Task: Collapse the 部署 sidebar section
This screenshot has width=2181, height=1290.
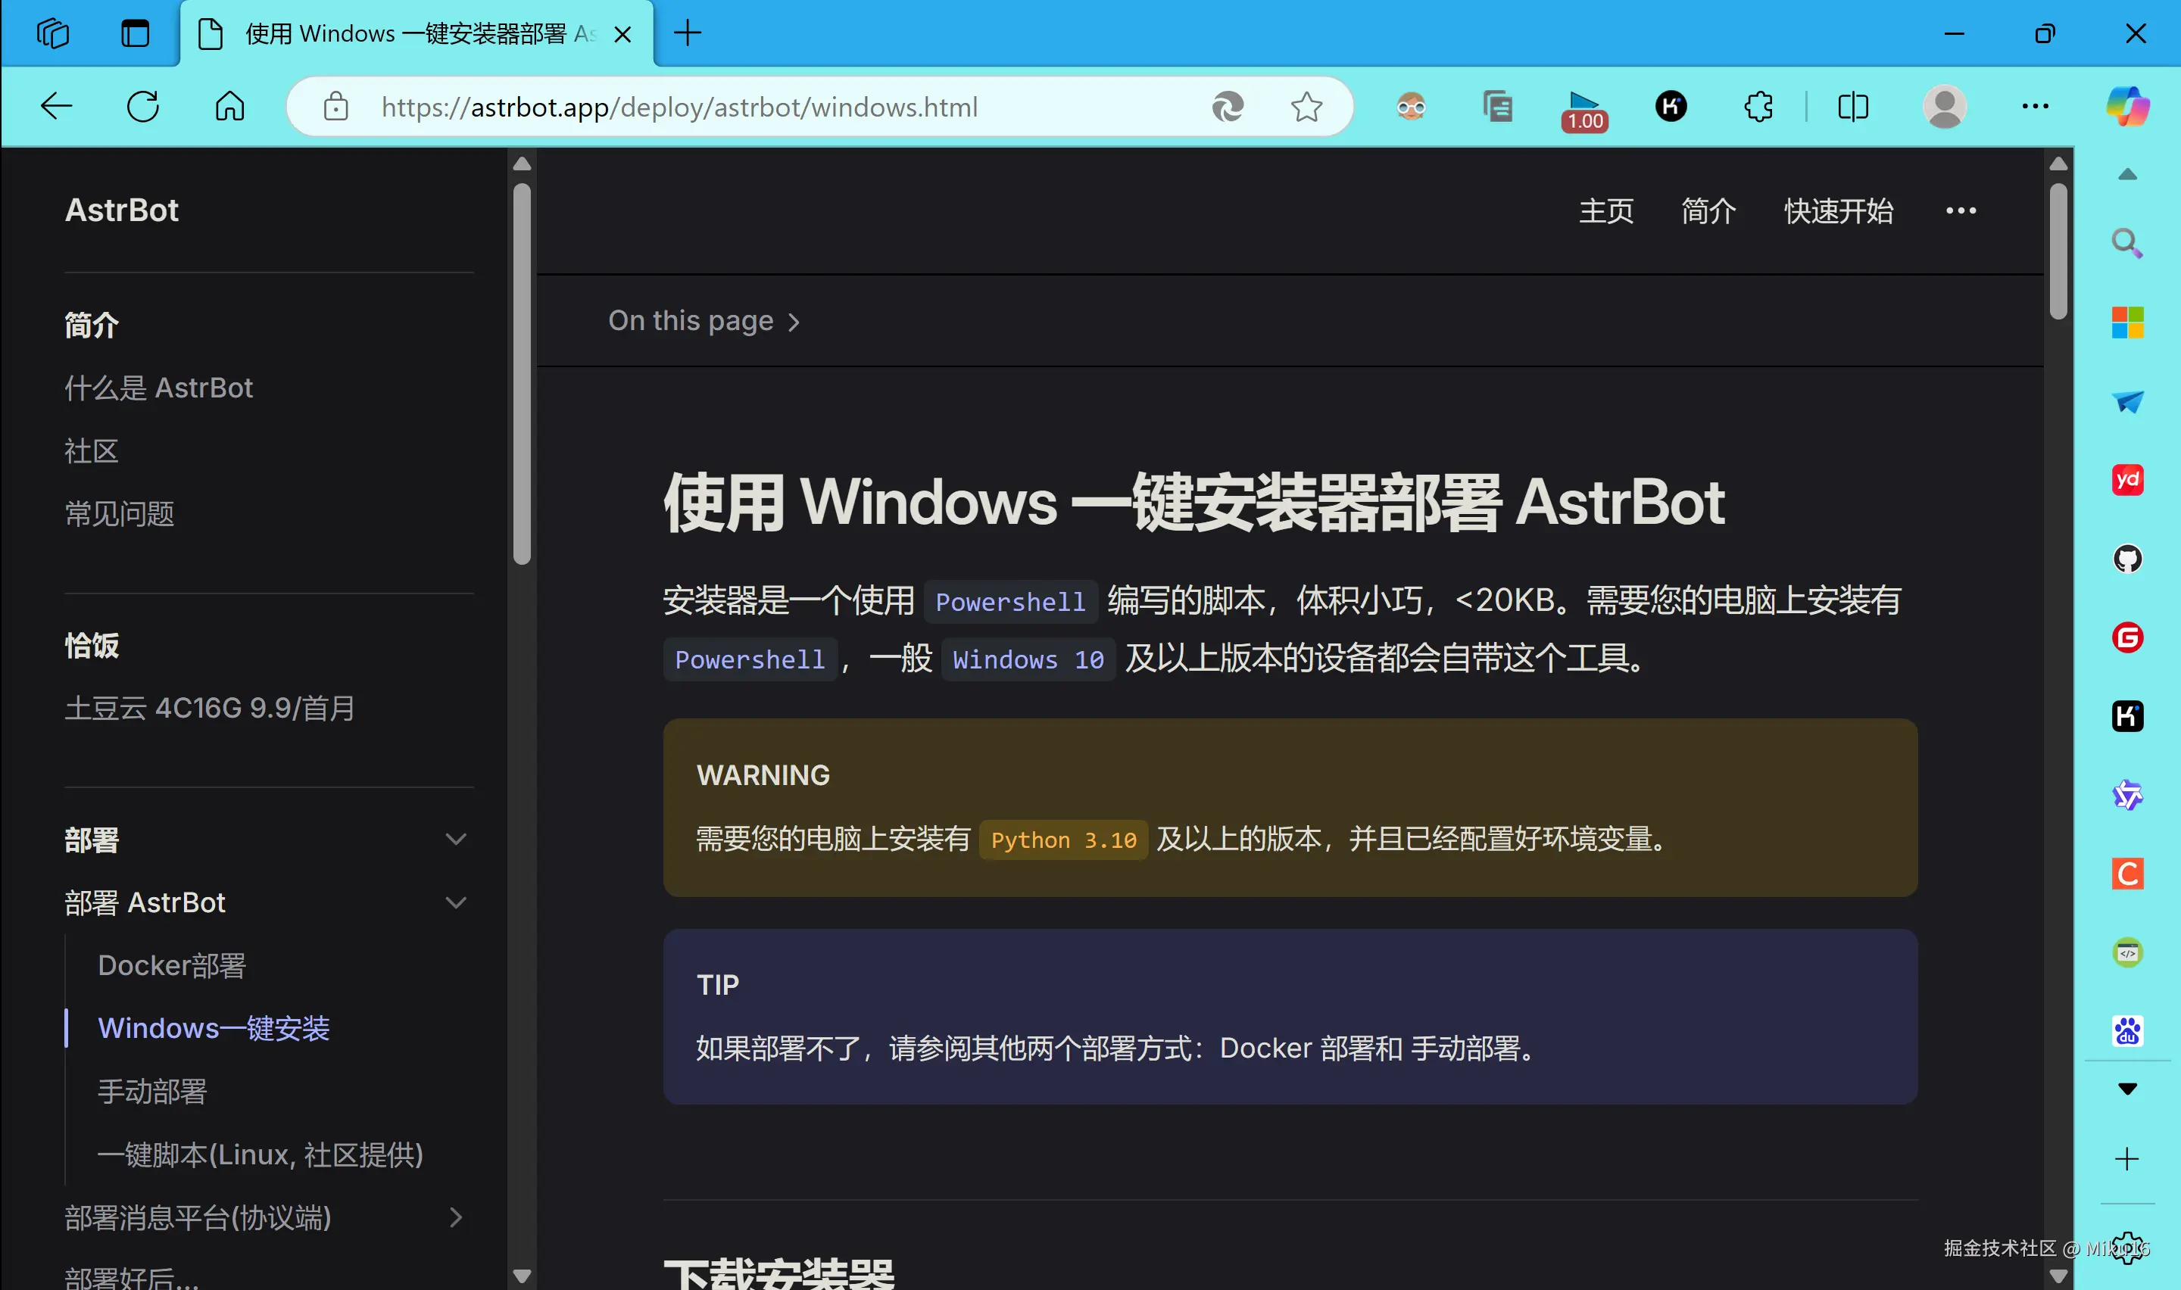Action: pyautogui.click(x=455, y=840)
